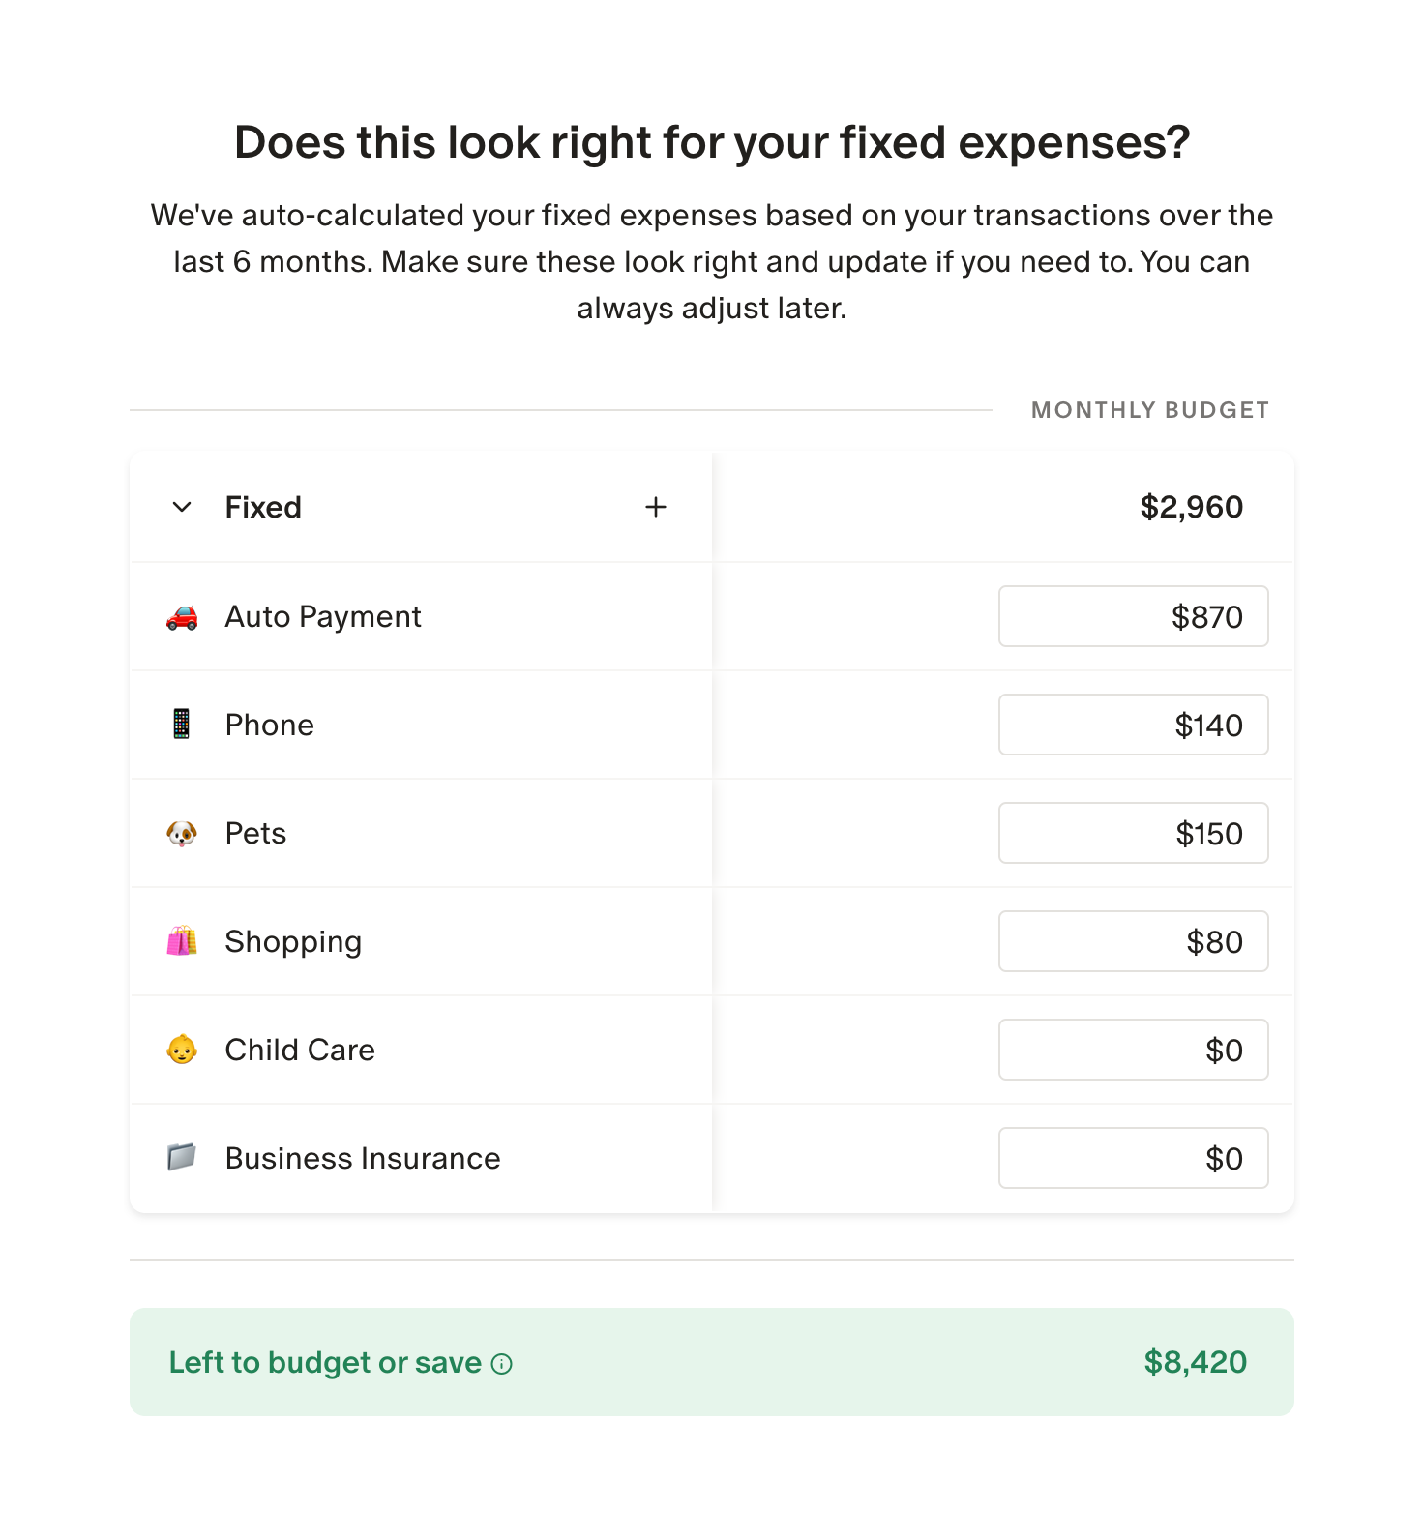Click the red car Auto Payment icon

tap(182, 617)
